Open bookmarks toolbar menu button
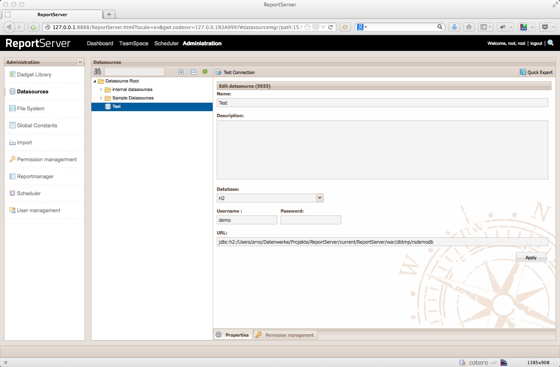The height and width of the screenshot is (367, 560). 485,27
